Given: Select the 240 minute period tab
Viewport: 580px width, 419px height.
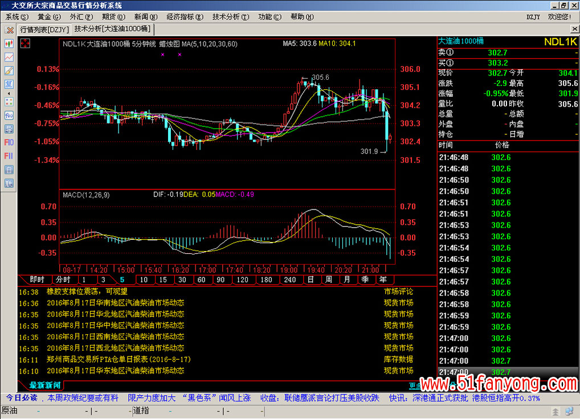Looking at the screenshot, I should 290,280.
